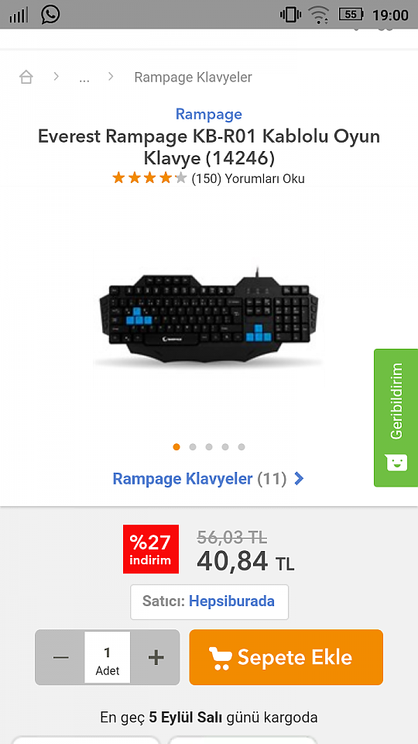The width and height of the screenshot is (418, 744).
Task: Open the Hepsiburada seller link
Action: (231, 601)
